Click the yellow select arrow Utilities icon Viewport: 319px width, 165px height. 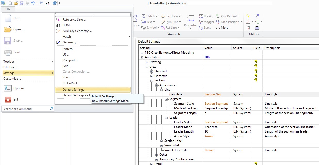click(248, 16)
